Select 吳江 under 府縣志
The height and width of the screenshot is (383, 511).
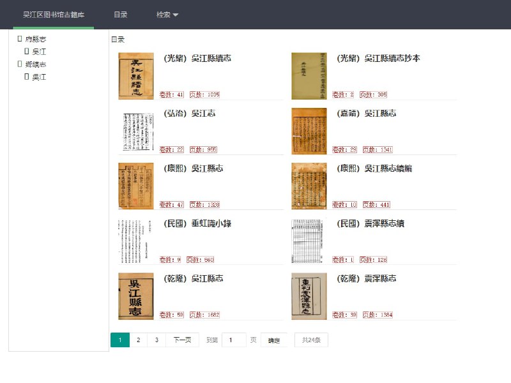click(x=39, y=52)
